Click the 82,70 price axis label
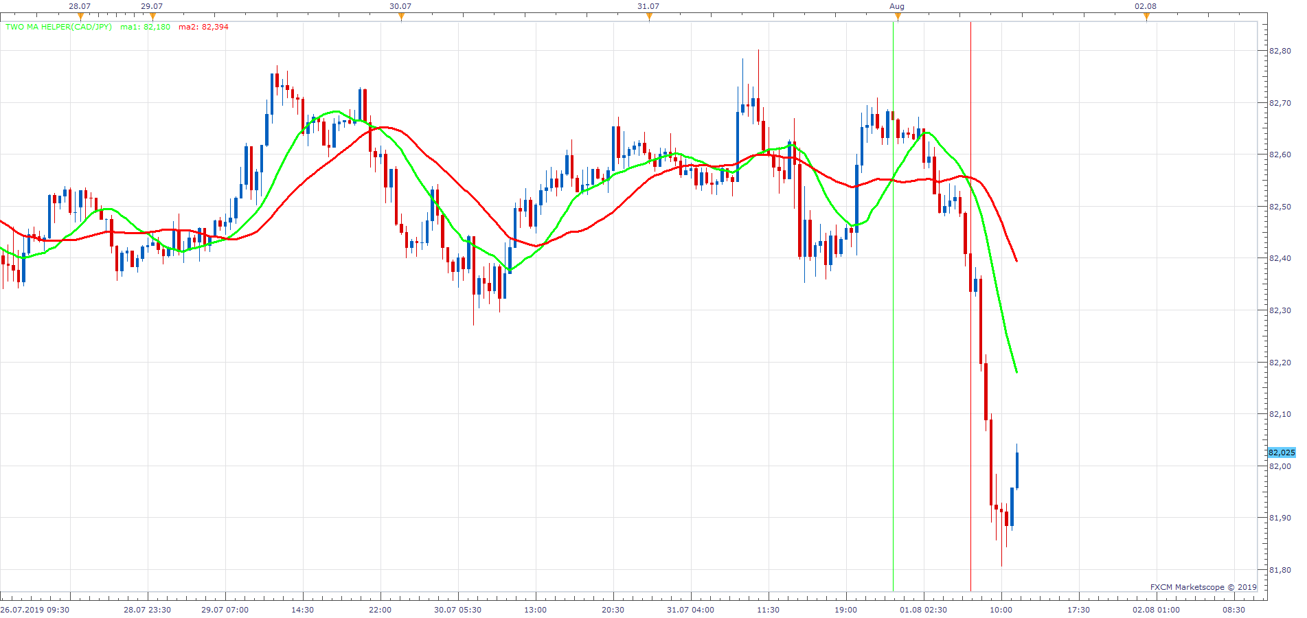Screen dimensions: 1307x618 [x=1280, y=103]
